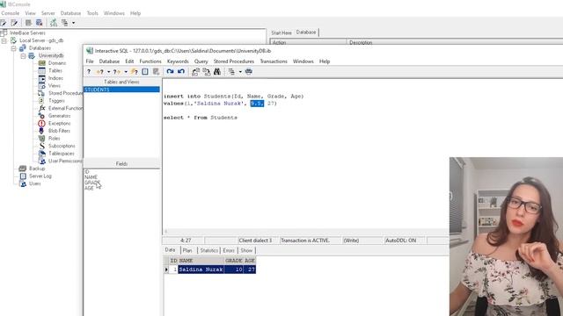
Task: Select Views in the database tree
Action: 55,86
